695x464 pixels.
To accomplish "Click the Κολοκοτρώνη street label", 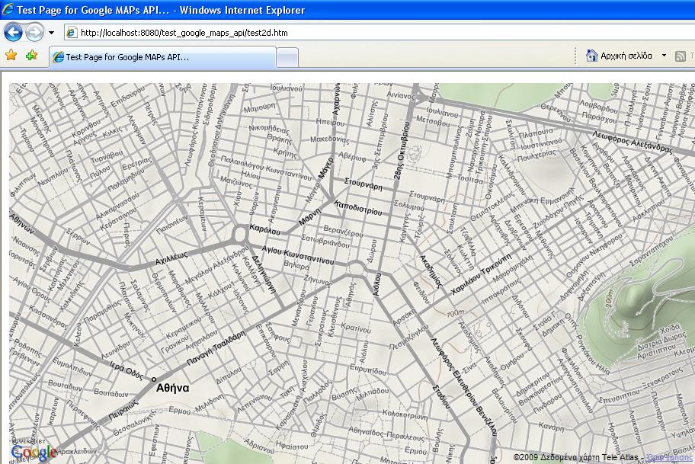I will (x=405, y=414).
